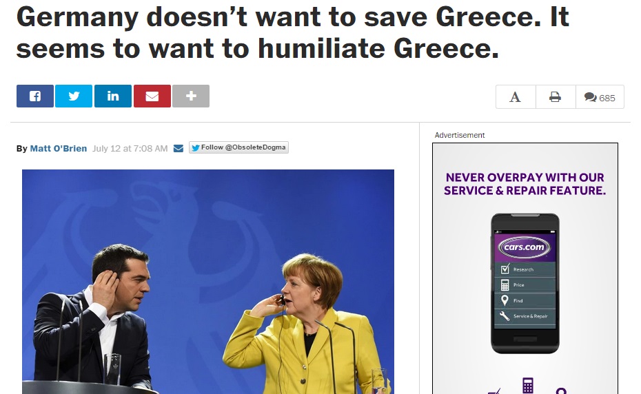Open the Tsipras and Merkel photo
The width and height of the screenshot is (641, 394).
[208, 282]
